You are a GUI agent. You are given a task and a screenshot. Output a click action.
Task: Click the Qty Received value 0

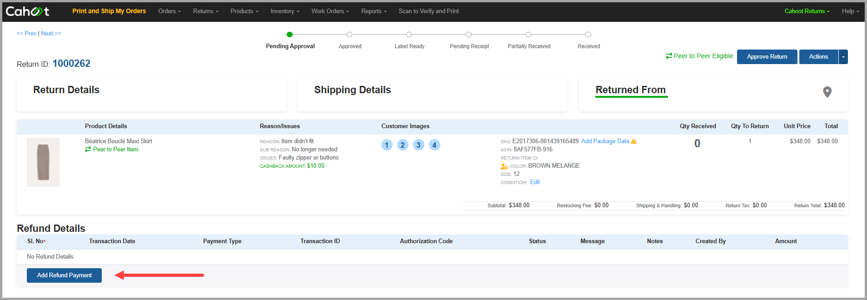pyautogui.click(x=697, y=144)
